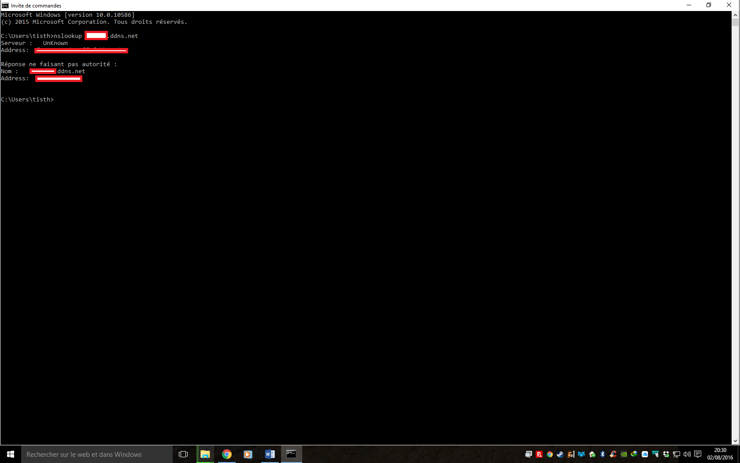
Task: Open the clock showing 20:30 02/08/2016
Action: click(x=720, y=454)
